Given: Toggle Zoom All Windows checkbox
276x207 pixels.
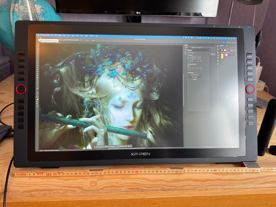Looking at the screenshot, I should point(62,40).
